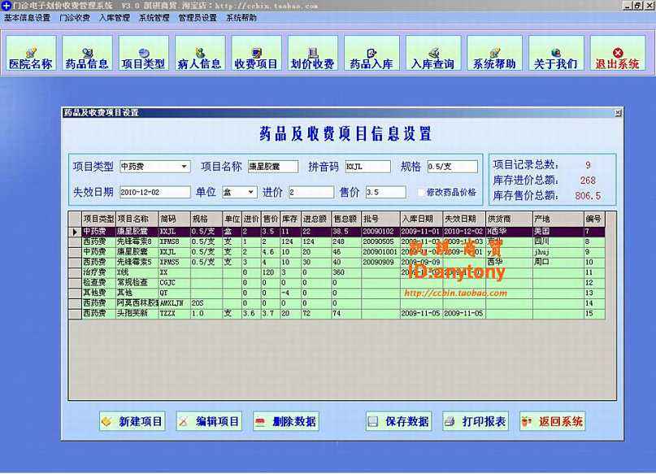
Task: Select the 头孢芙新 row in the table
Action: [134, 313]
